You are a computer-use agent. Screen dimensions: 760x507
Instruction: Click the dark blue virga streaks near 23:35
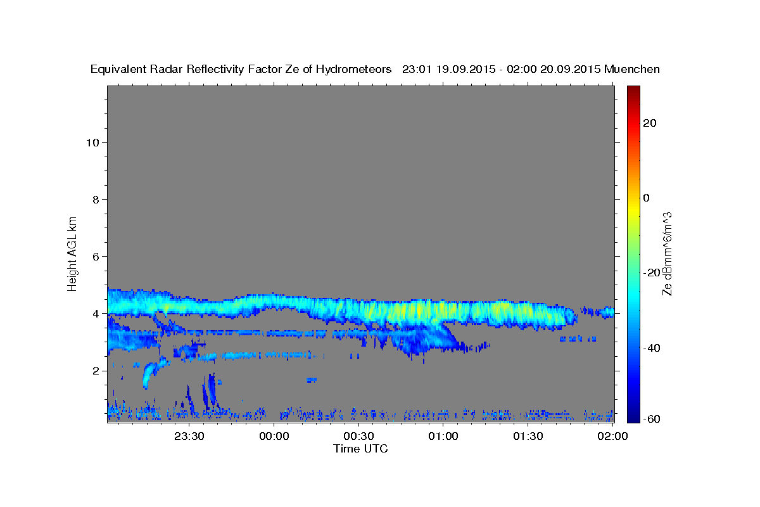pos(204,394)
